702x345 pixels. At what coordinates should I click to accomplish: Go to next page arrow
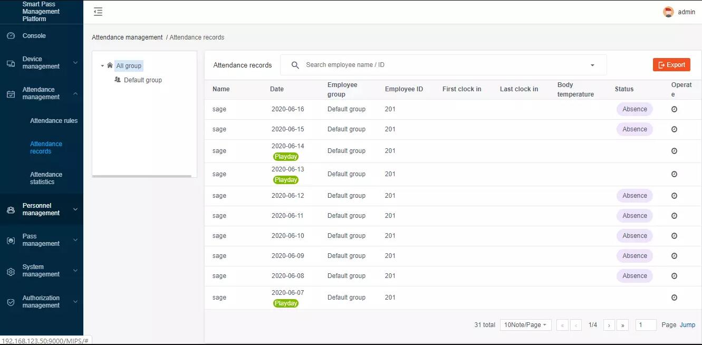pyautogui.click(x=609, y=325)
